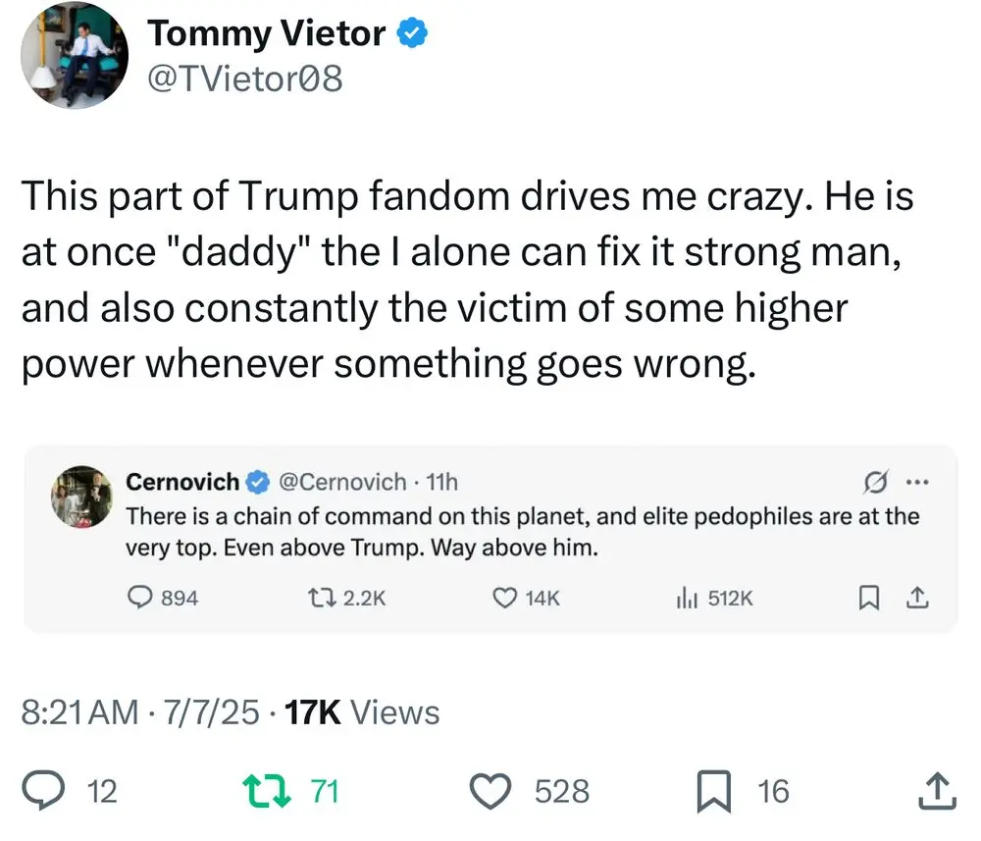Open the 17K Views analytics
Viewport: 981px width, 841px height.
point(361,712)
